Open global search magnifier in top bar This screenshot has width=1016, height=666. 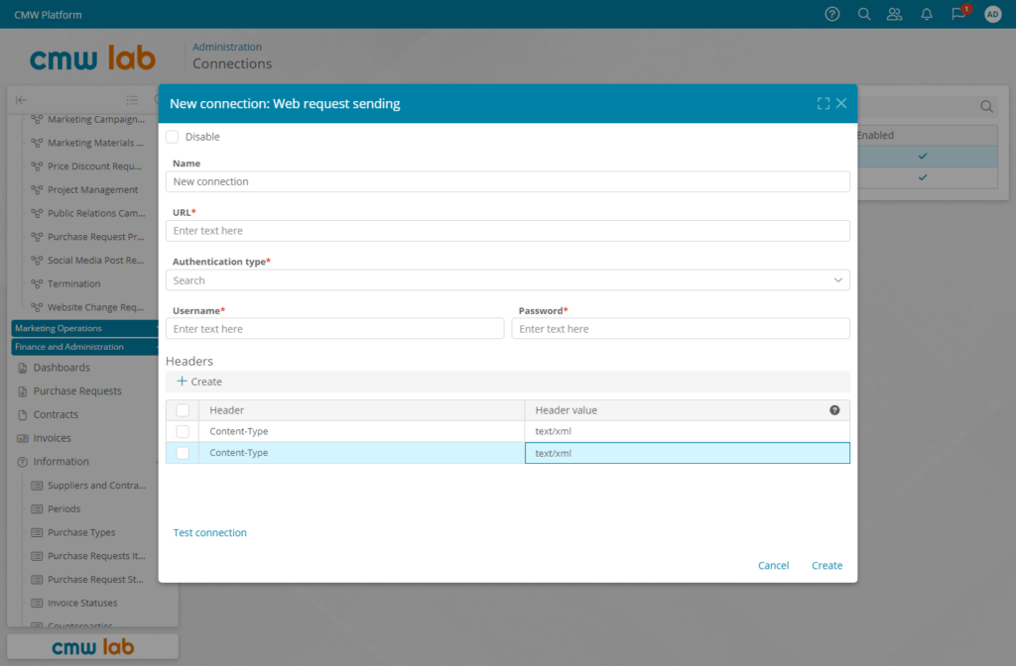pos(864,14)
